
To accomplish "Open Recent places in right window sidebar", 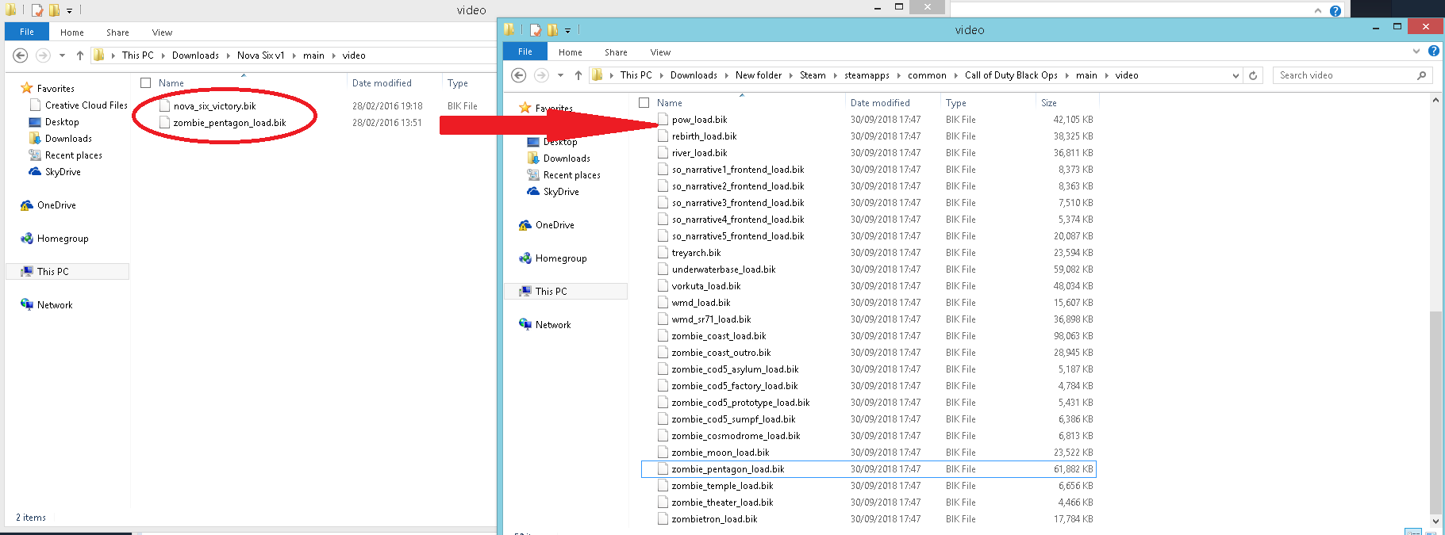I will (571, 175).
